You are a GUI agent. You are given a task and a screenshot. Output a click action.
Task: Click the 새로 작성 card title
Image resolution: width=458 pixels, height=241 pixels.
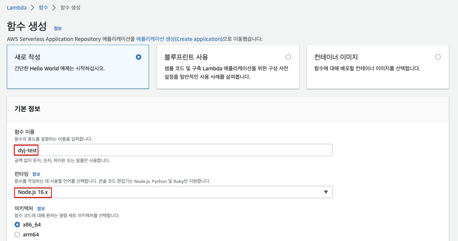tap(27, 57)
